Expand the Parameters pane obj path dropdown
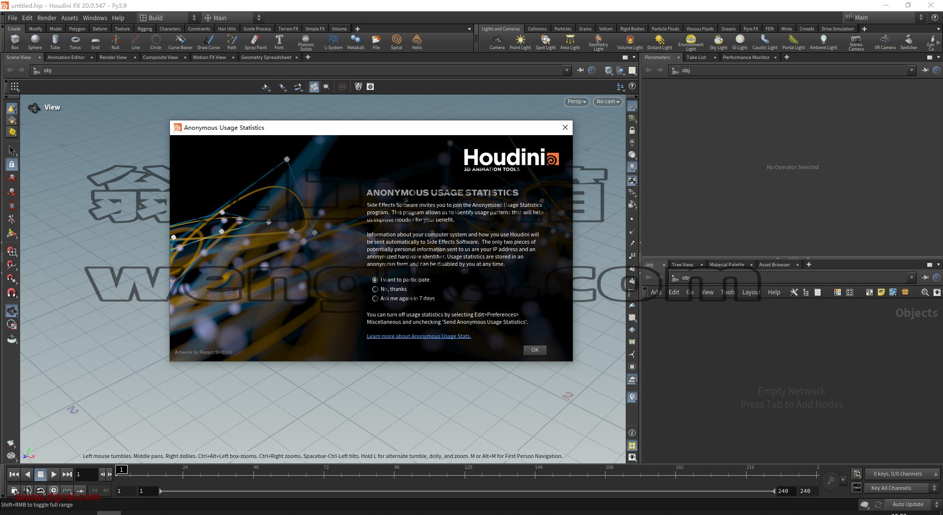The image size is (943, 515). [912, 70]
